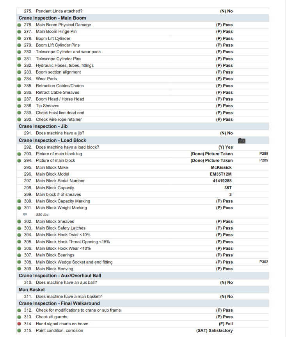
Task: Select the Man Basket section header
Action: coord(32,290)
